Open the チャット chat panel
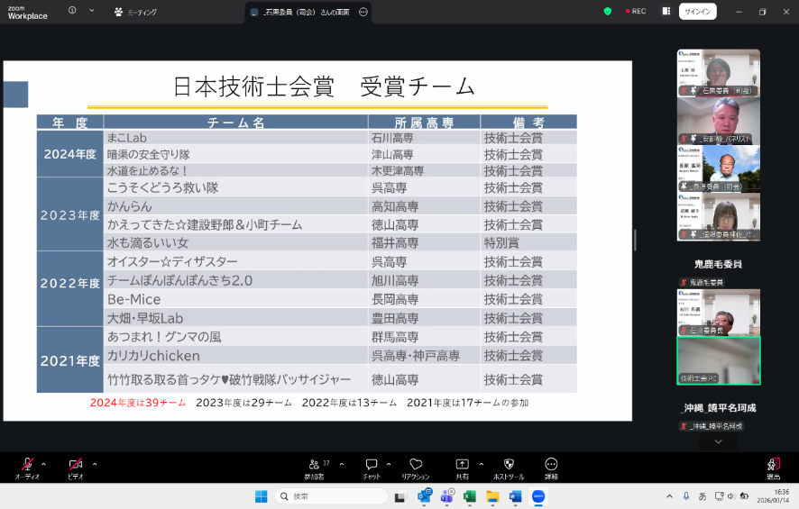This screenshot has height=509, width=799. 372,465
